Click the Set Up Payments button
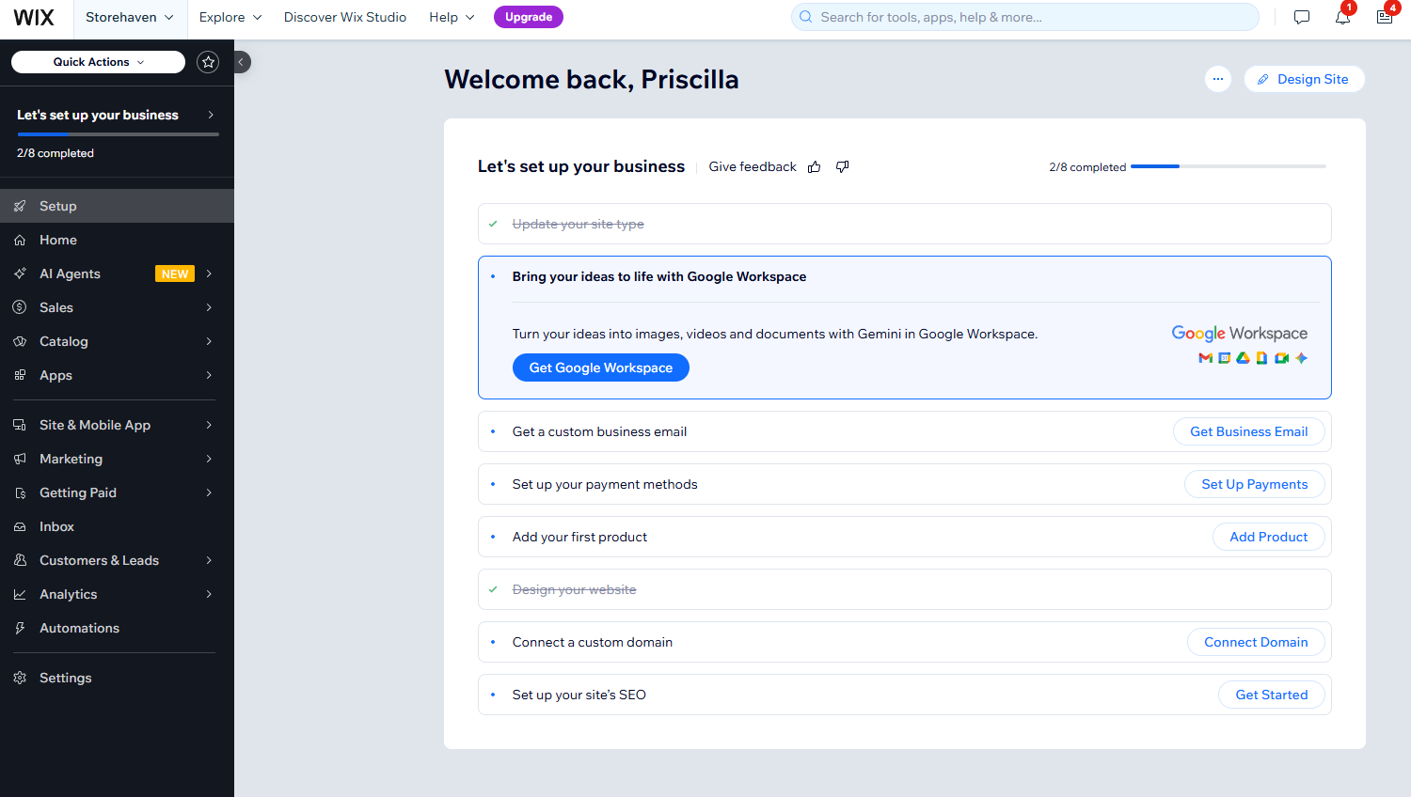 tap(1254, 484)
